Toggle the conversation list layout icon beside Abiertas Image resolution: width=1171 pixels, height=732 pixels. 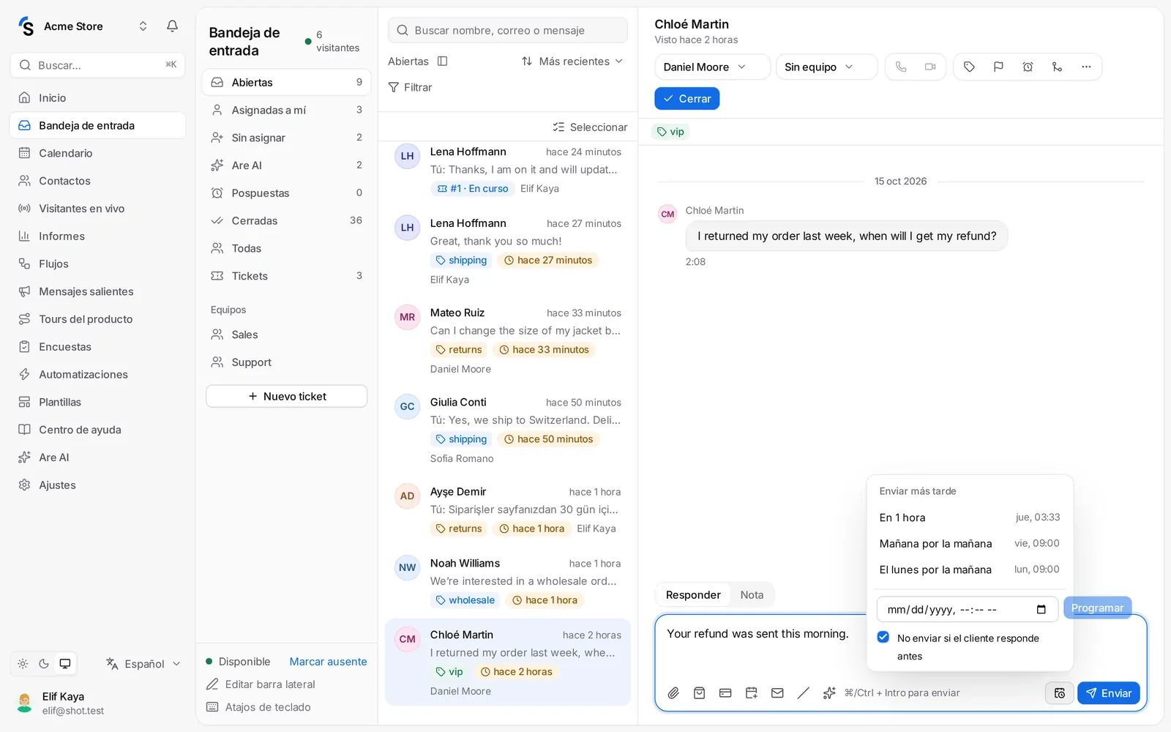[442, 61]
